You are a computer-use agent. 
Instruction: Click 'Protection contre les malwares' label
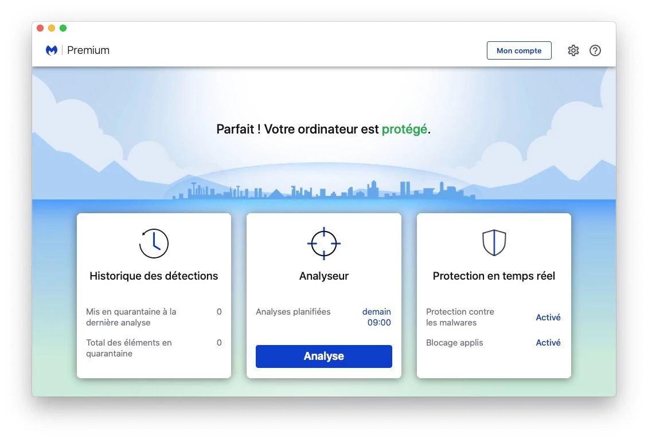pos(460,317)
